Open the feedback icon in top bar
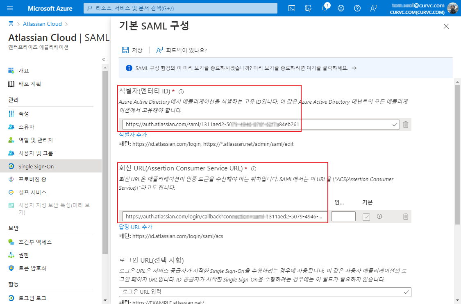This screenshot has height=304, width=461. (x=374, y=8)
